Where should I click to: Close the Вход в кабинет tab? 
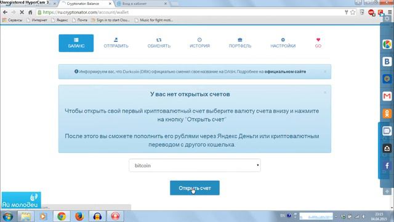[166, 4]
